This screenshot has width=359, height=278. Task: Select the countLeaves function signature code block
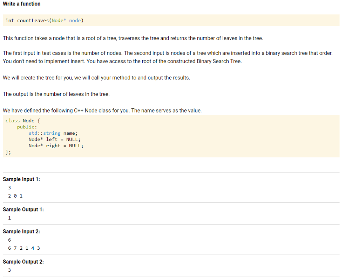click(x=44, y=20)
